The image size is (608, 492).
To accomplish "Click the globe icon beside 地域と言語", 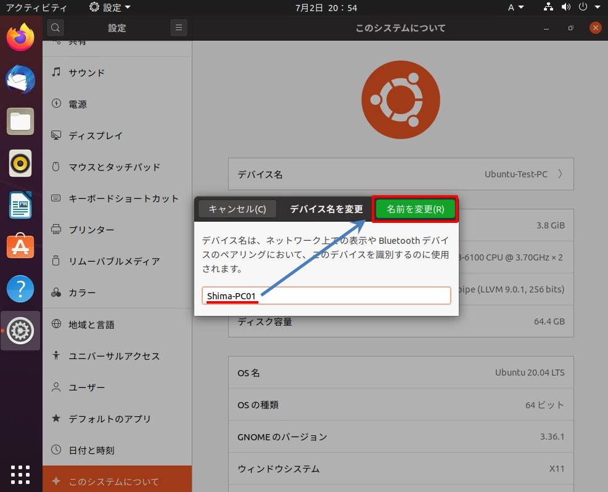I will click(56, 324).
